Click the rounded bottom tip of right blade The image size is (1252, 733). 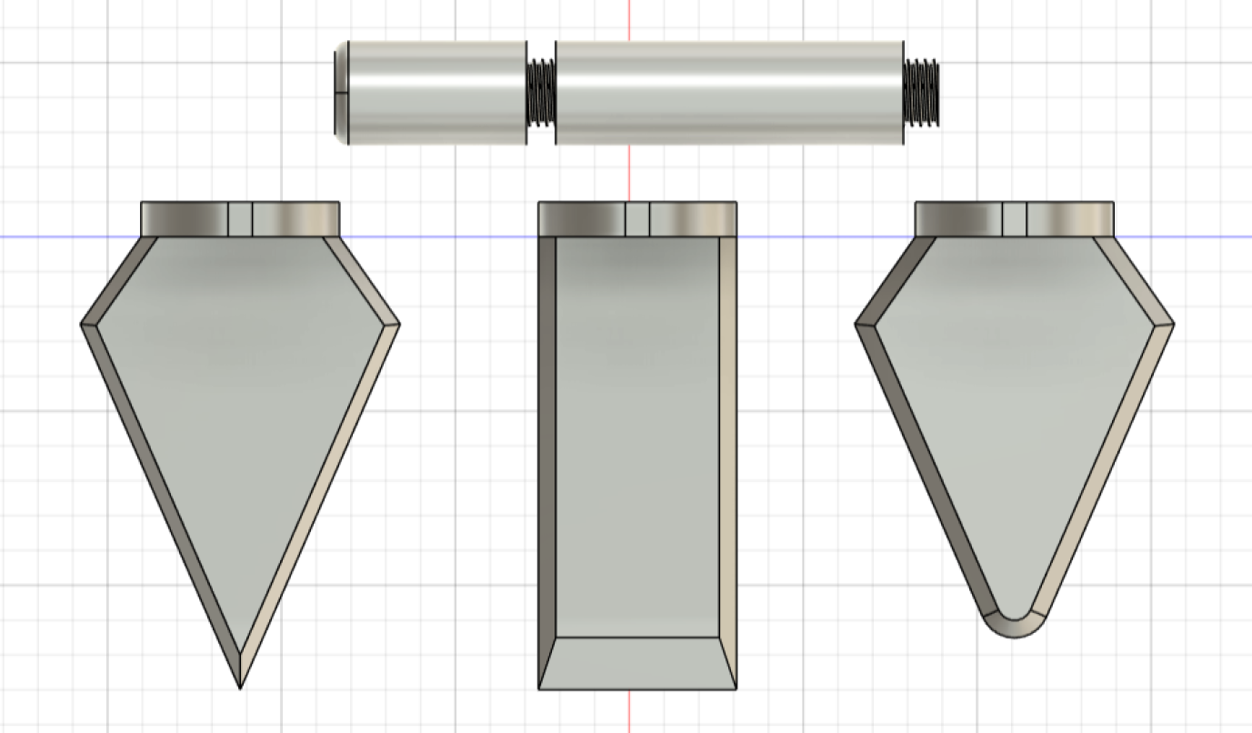(1014, 627)
